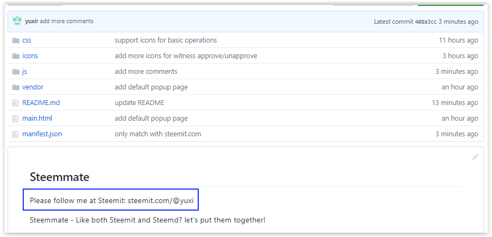Open the css folder link
The image size is (492, 237).
26,40
